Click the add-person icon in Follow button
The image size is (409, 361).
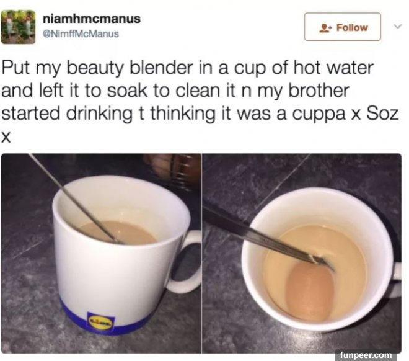pyautogui.click(x=325, y=27)
